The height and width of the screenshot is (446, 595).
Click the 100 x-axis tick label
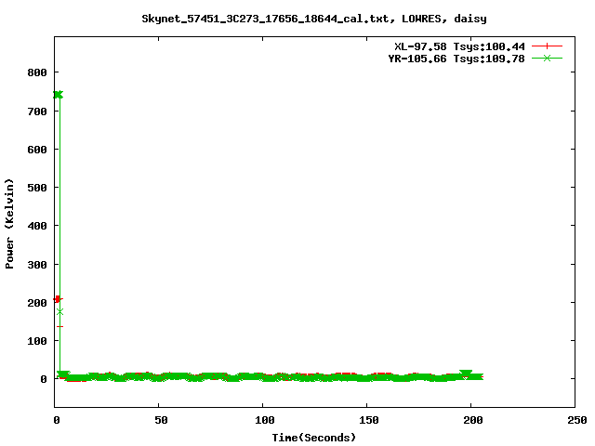point(264,420)
